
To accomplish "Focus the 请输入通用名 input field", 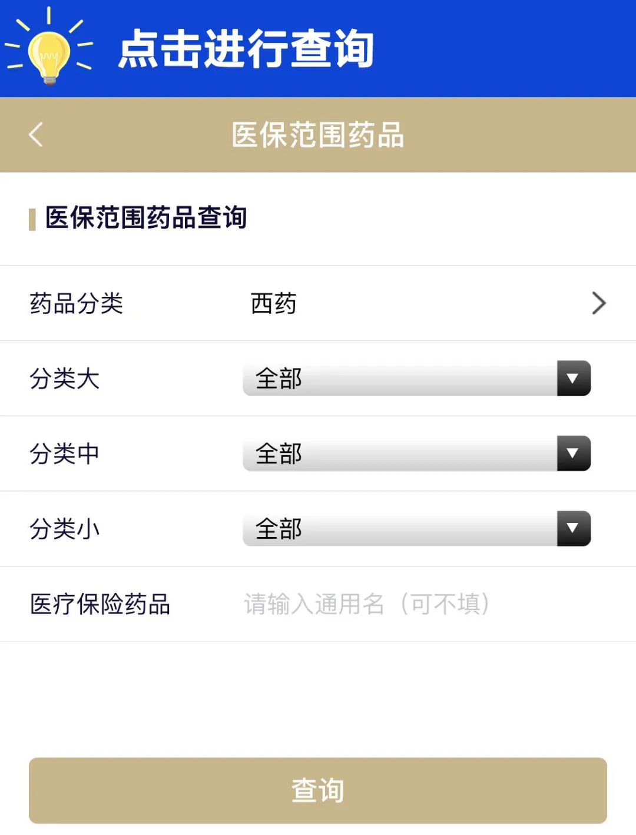I will [x=412, y=604].
